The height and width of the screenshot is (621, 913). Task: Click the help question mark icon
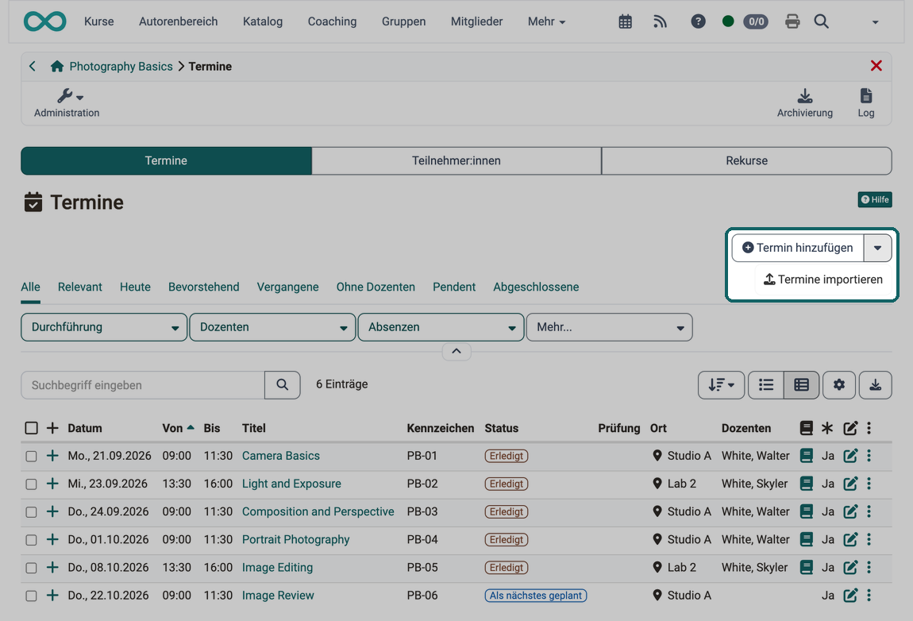(x=698, y=21)
